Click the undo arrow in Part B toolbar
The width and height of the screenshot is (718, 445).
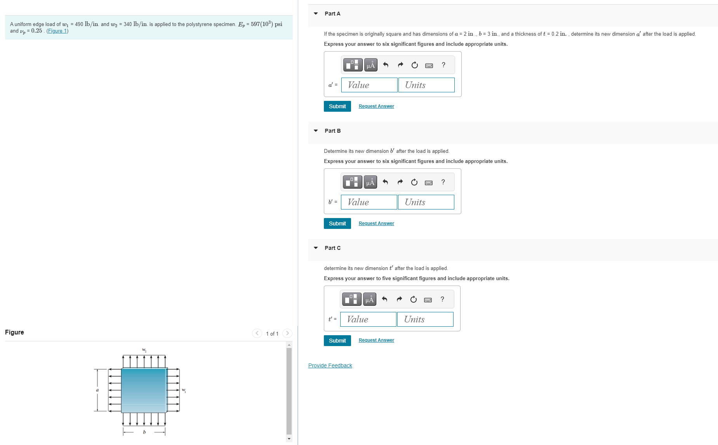click(x=385, y=182)
